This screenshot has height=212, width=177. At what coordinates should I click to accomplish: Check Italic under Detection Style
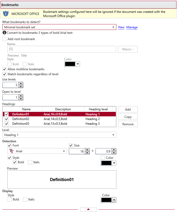point(30,162)
